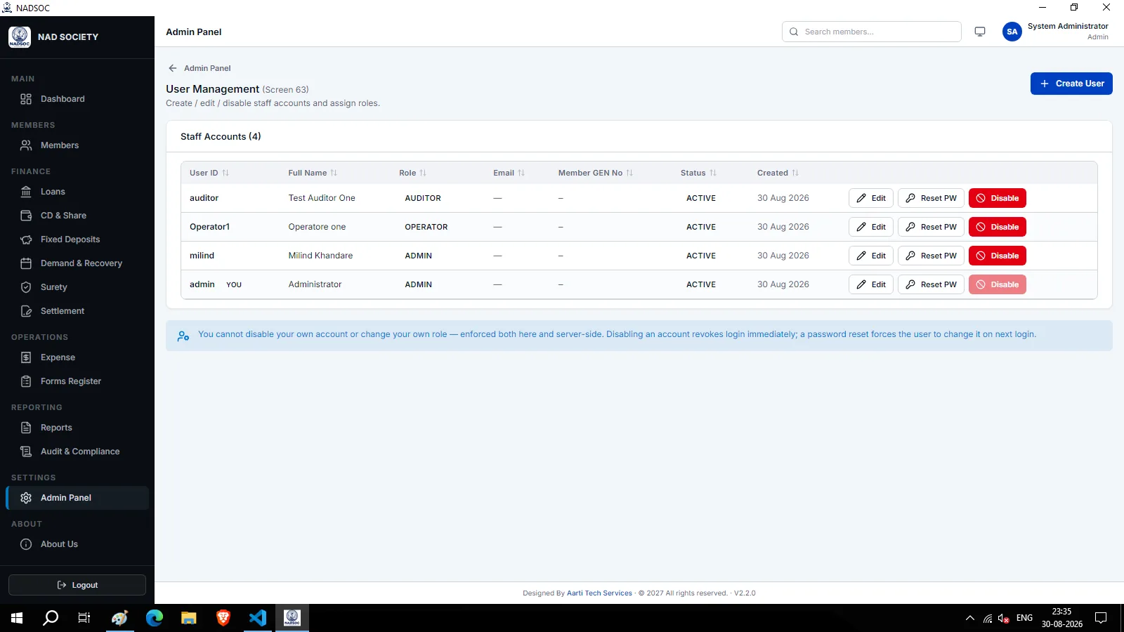Open Members in the sidebar
This screenshot has width=1124, height=632.
(x=77, y=145)
